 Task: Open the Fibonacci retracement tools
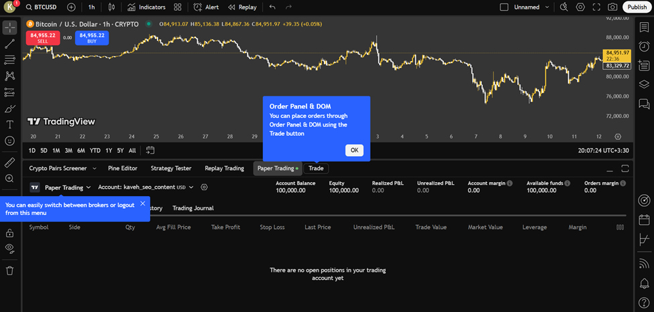[x=9, y=60]
